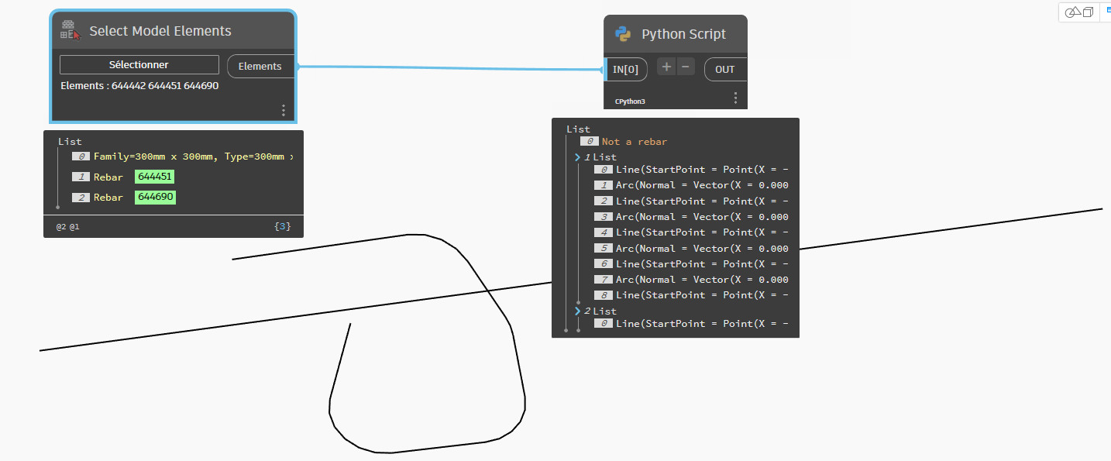This screenshot has width=1111, height=461.
Task: Switch to background 3D geometry preview view
Action: tap(1080, 12)
